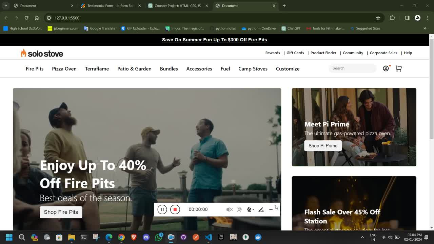This screenshot has height=244, width=434.
Task: Open the Epic Games launcher taskbar icon
Action: pos(221,237)
